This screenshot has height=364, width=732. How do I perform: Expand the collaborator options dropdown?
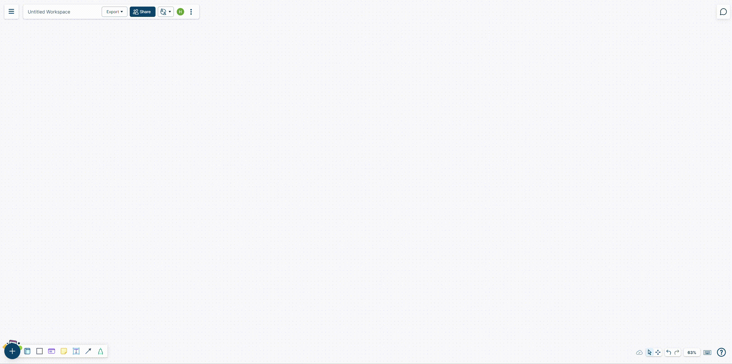click(170, 12)
